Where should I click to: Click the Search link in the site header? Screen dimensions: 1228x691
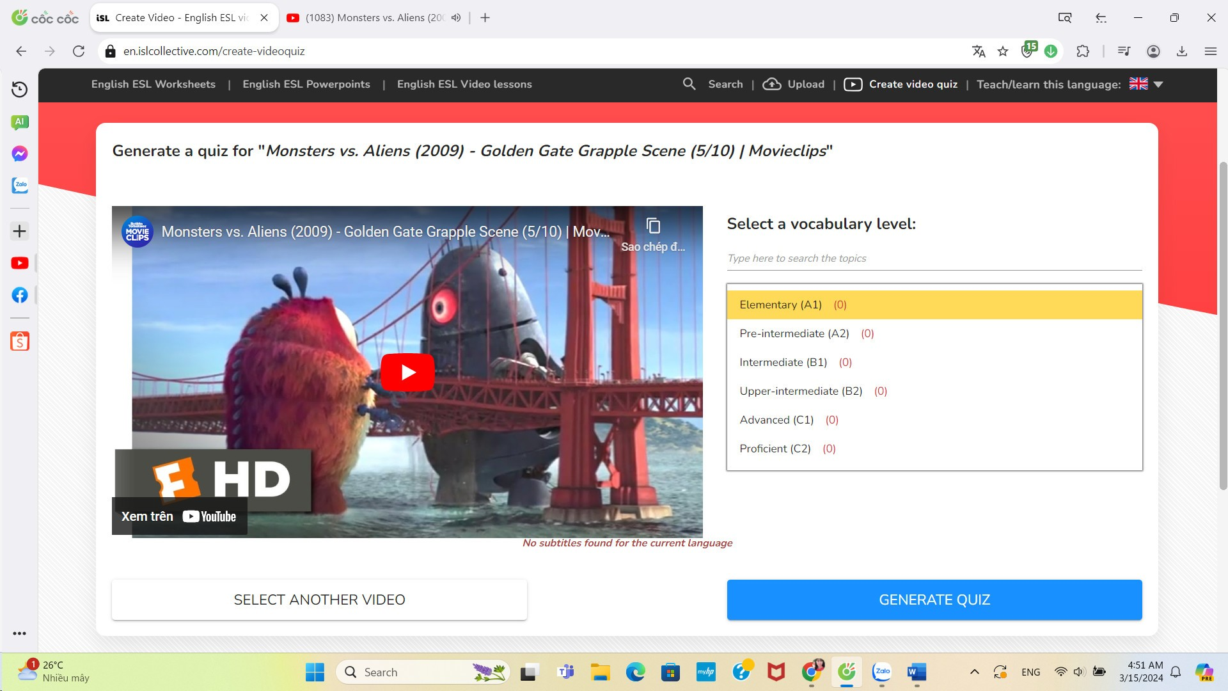[725, 84]
